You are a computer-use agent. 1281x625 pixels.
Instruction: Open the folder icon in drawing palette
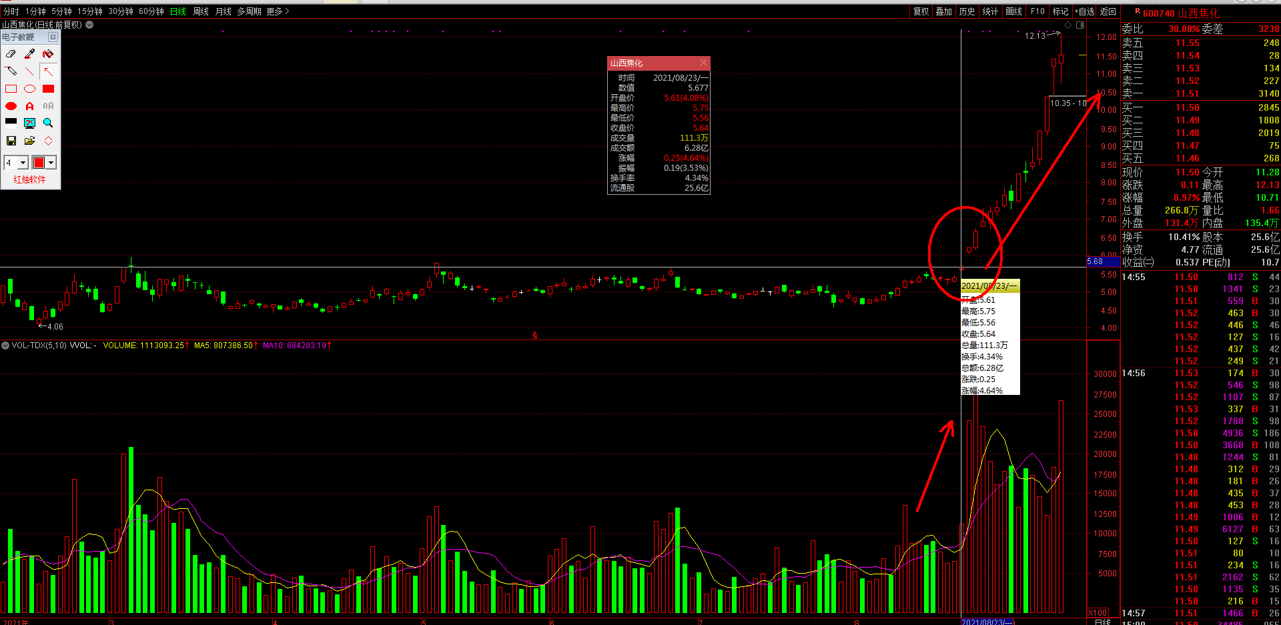(29, 141)
